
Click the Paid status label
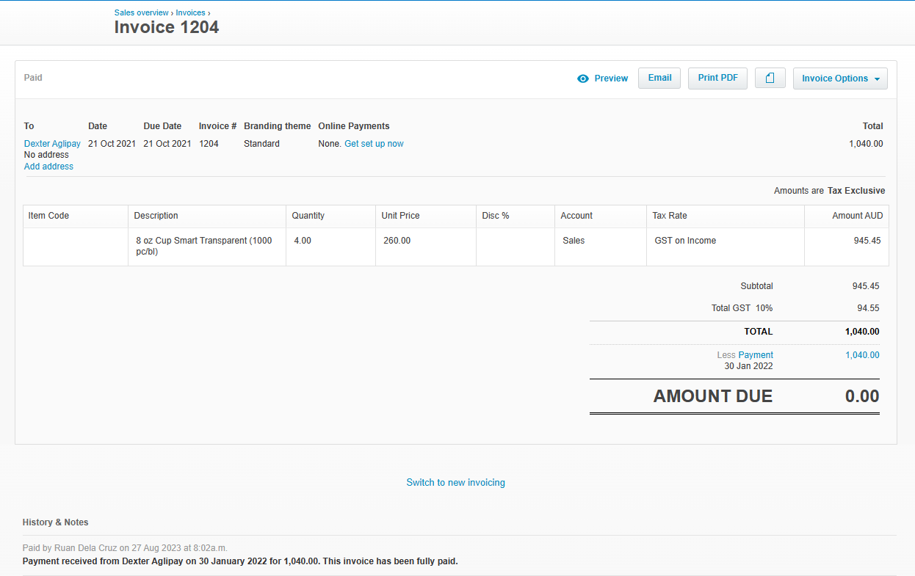pos(33,77)
